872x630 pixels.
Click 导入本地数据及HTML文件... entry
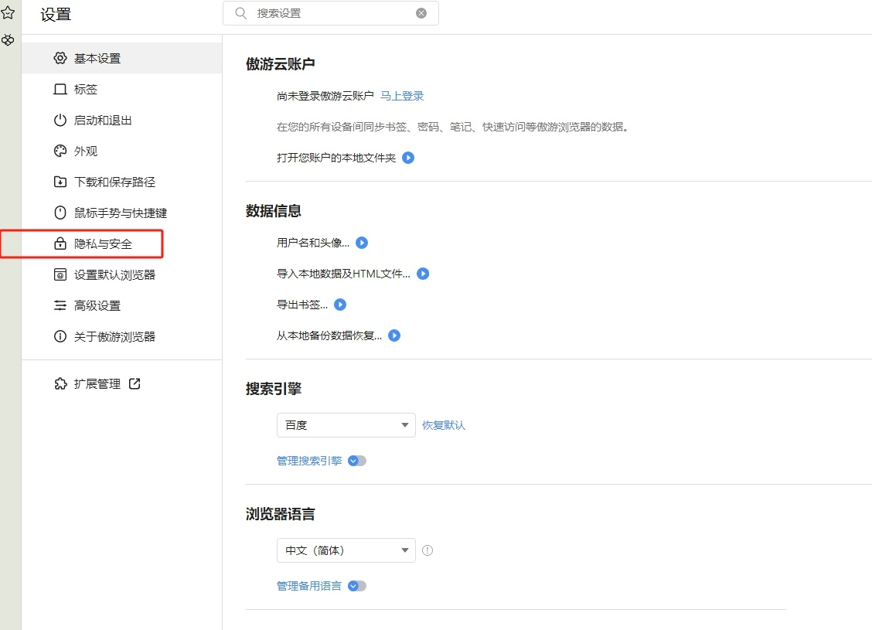[344, 274]
